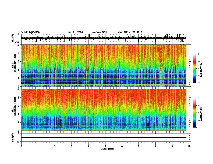The height and width of the screenshot is (164, 213).
Task: Click time axis tick label 9
Action: [x=172, y=146]
